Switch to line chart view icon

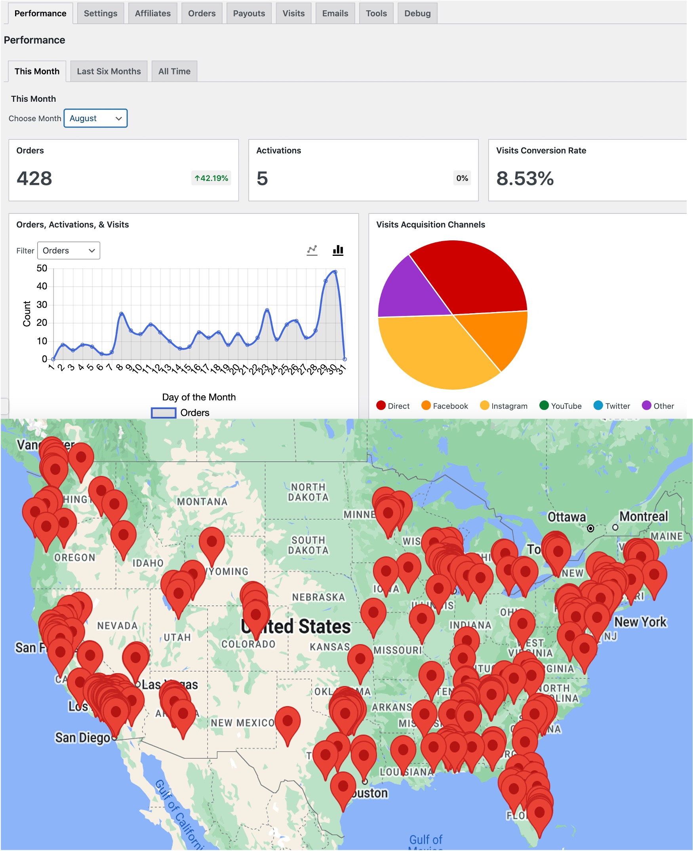click(312, 250)
